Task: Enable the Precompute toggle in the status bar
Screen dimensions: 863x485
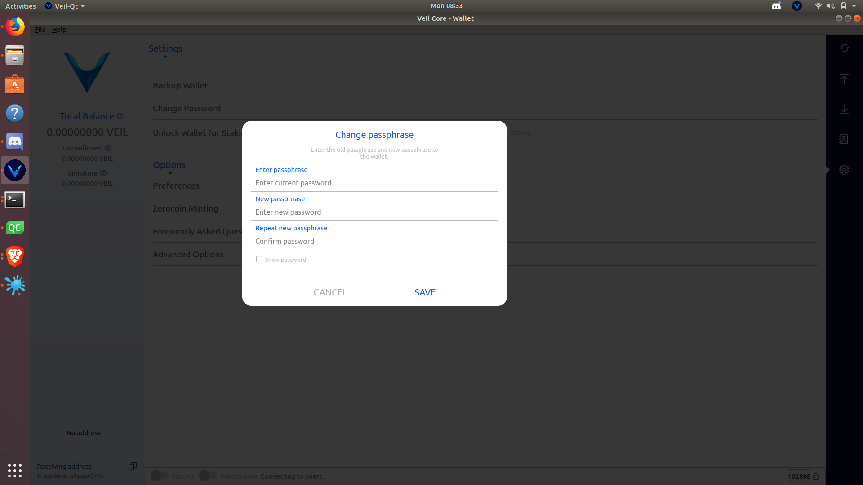Action: point(208,475)
